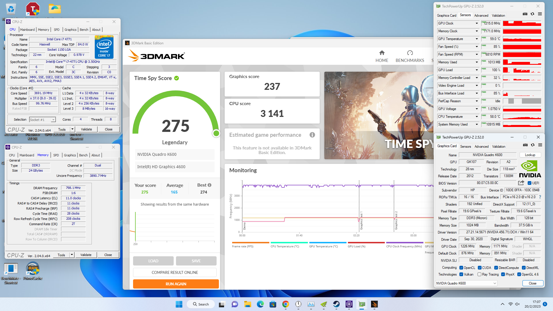
Task: Open Validation tab in GPU-Z Graphics Card window
Action: coord(499,147)
